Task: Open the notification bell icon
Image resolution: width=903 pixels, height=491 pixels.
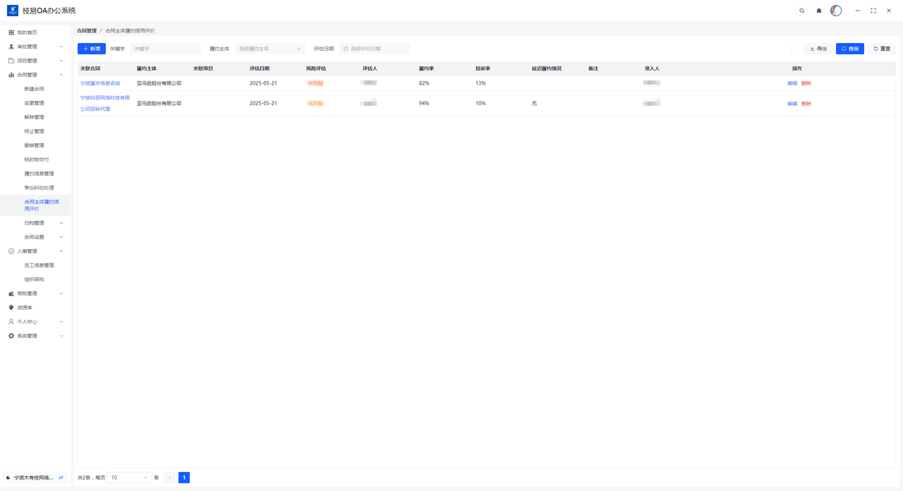Action: [x=819, y=11]
